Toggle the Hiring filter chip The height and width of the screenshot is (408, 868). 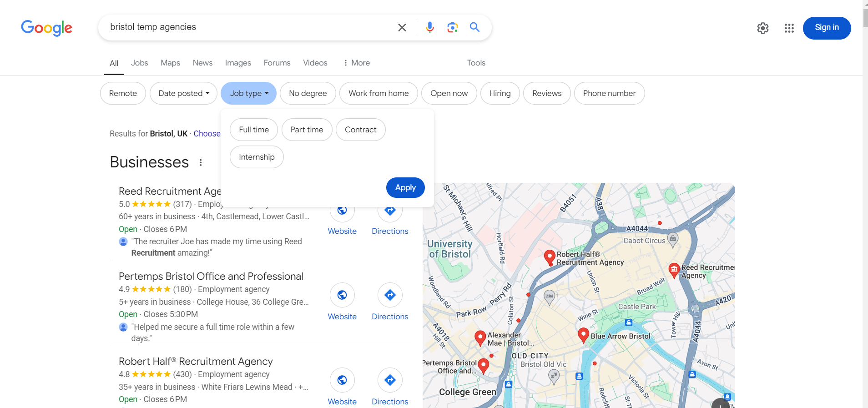(500, 93)
